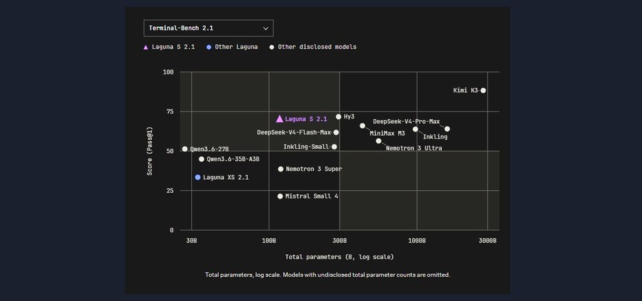Select the MiniMax M3 data point
The image size is (642, 301).
pyautogui.click(x=362, y=126)
